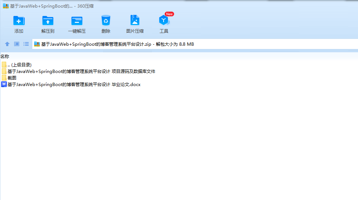Click the 一键解压 (One-click extract) icon

pos(77,21)
